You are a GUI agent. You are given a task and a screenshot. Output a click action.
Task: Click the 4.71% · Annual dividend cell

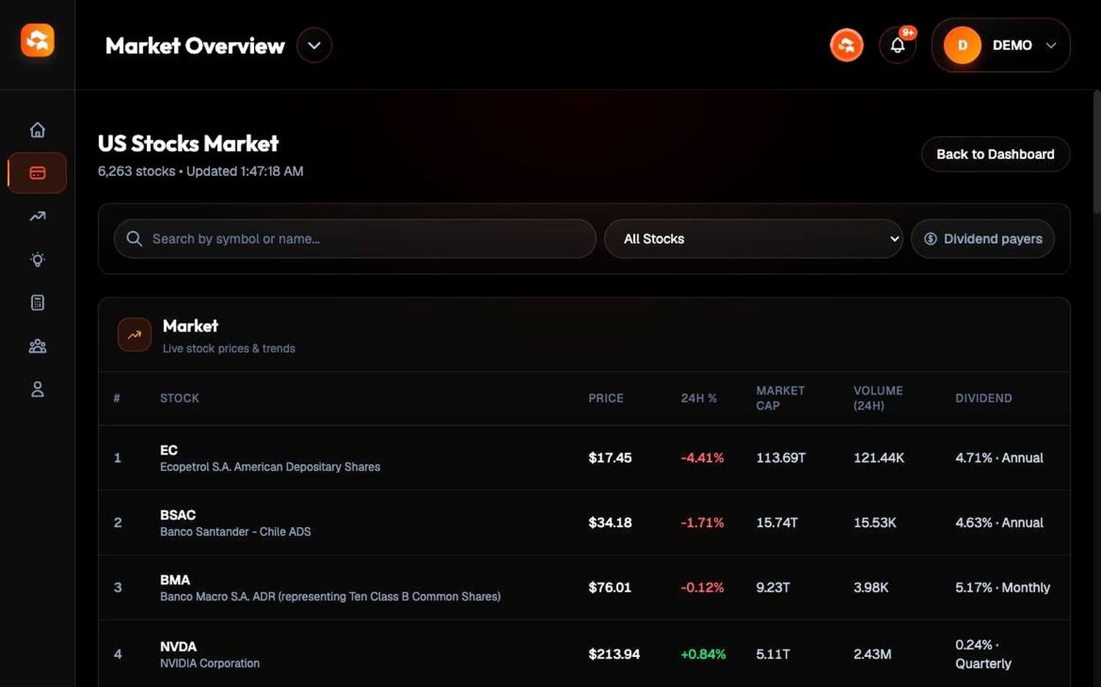pyautogui.click(x=999, y=458)
